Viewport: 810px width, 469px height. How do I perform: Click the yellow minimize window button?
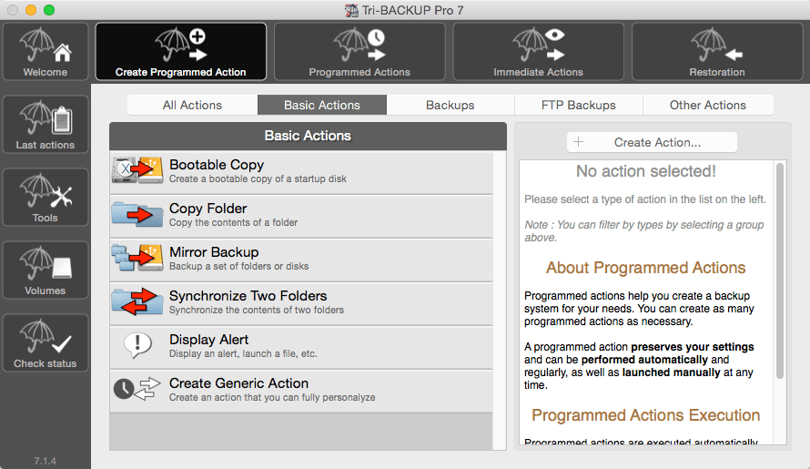(x=31, y=10)
